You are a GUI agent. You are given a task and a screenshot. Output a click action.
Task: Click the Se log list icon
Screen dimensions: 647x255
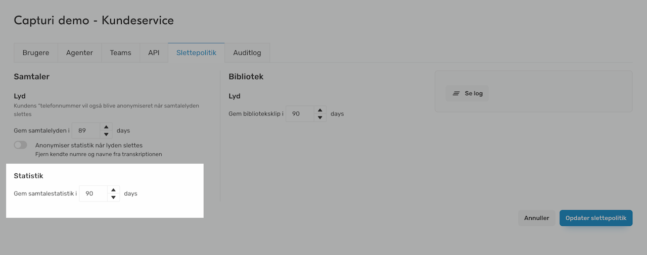456,94
